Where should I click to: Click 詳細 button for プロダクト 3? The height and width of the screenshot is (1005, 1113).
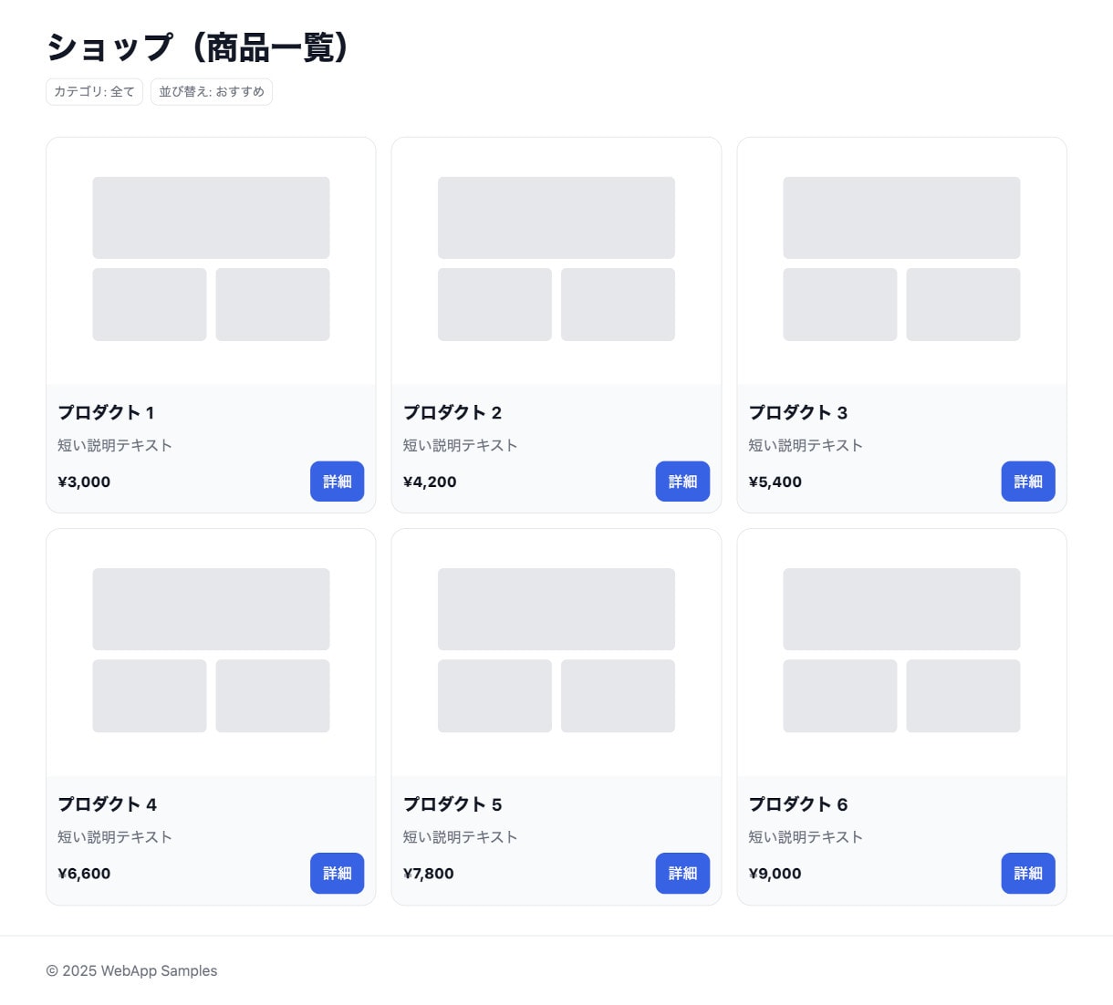point(1028,482)
